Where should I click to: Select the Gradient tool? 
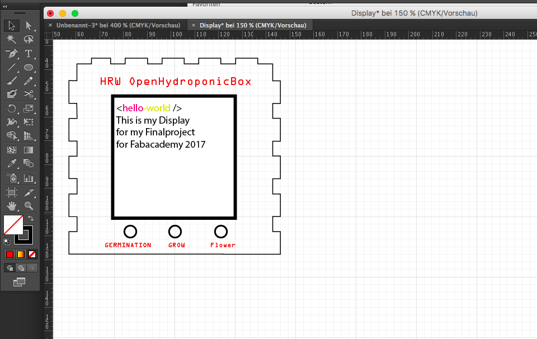click(29, 150)
